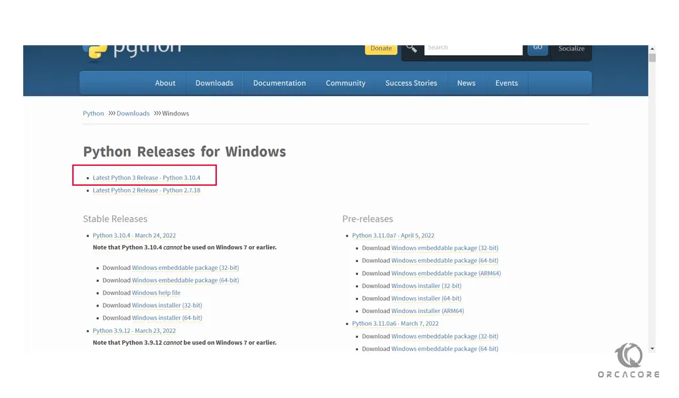Open the Events menu

pos(506,83)
